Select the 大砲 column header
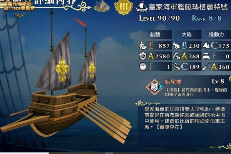 tap(187, 35)
